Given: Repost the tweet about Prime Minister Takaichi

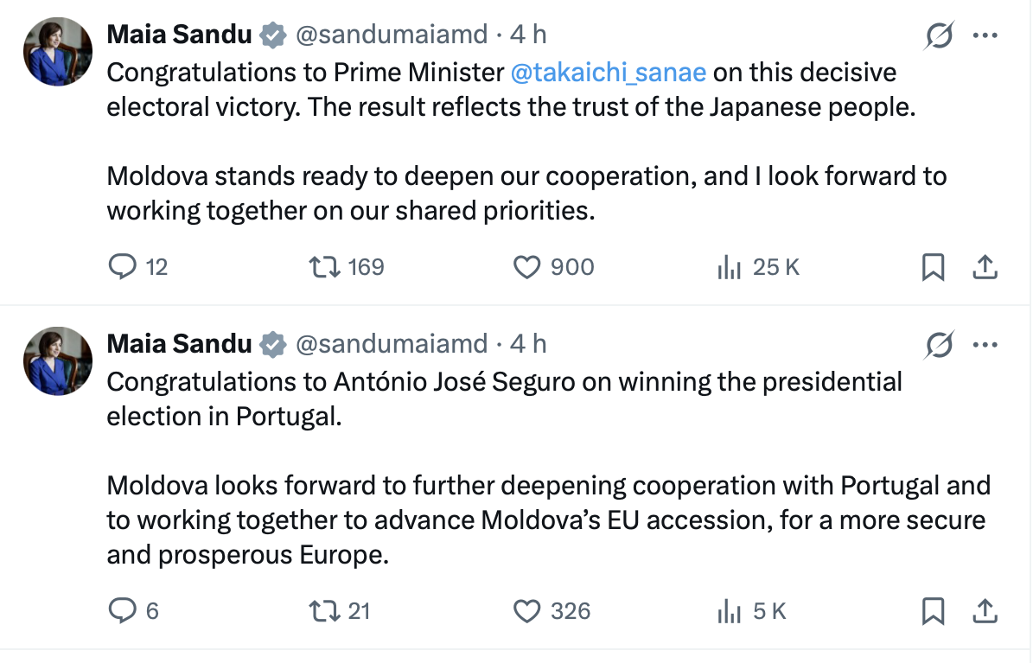Looking at the screenshot, I should click(322, 267).
